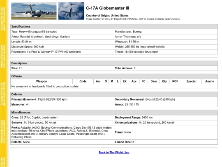
Task: Click the Description section header
Action: tap(114, 63)
